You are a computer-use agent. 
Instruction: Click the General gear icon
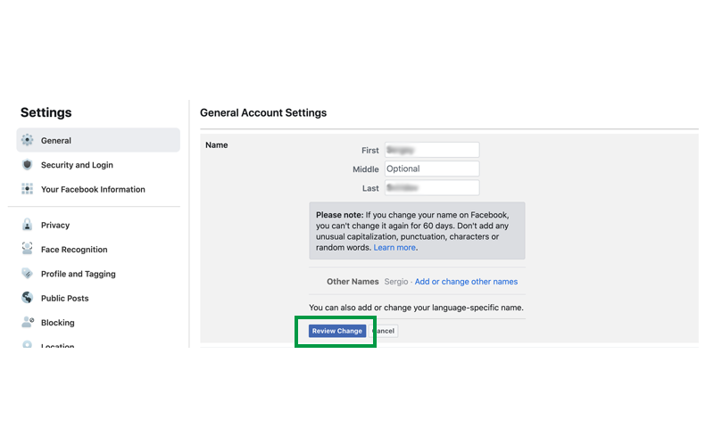point(28,140)
